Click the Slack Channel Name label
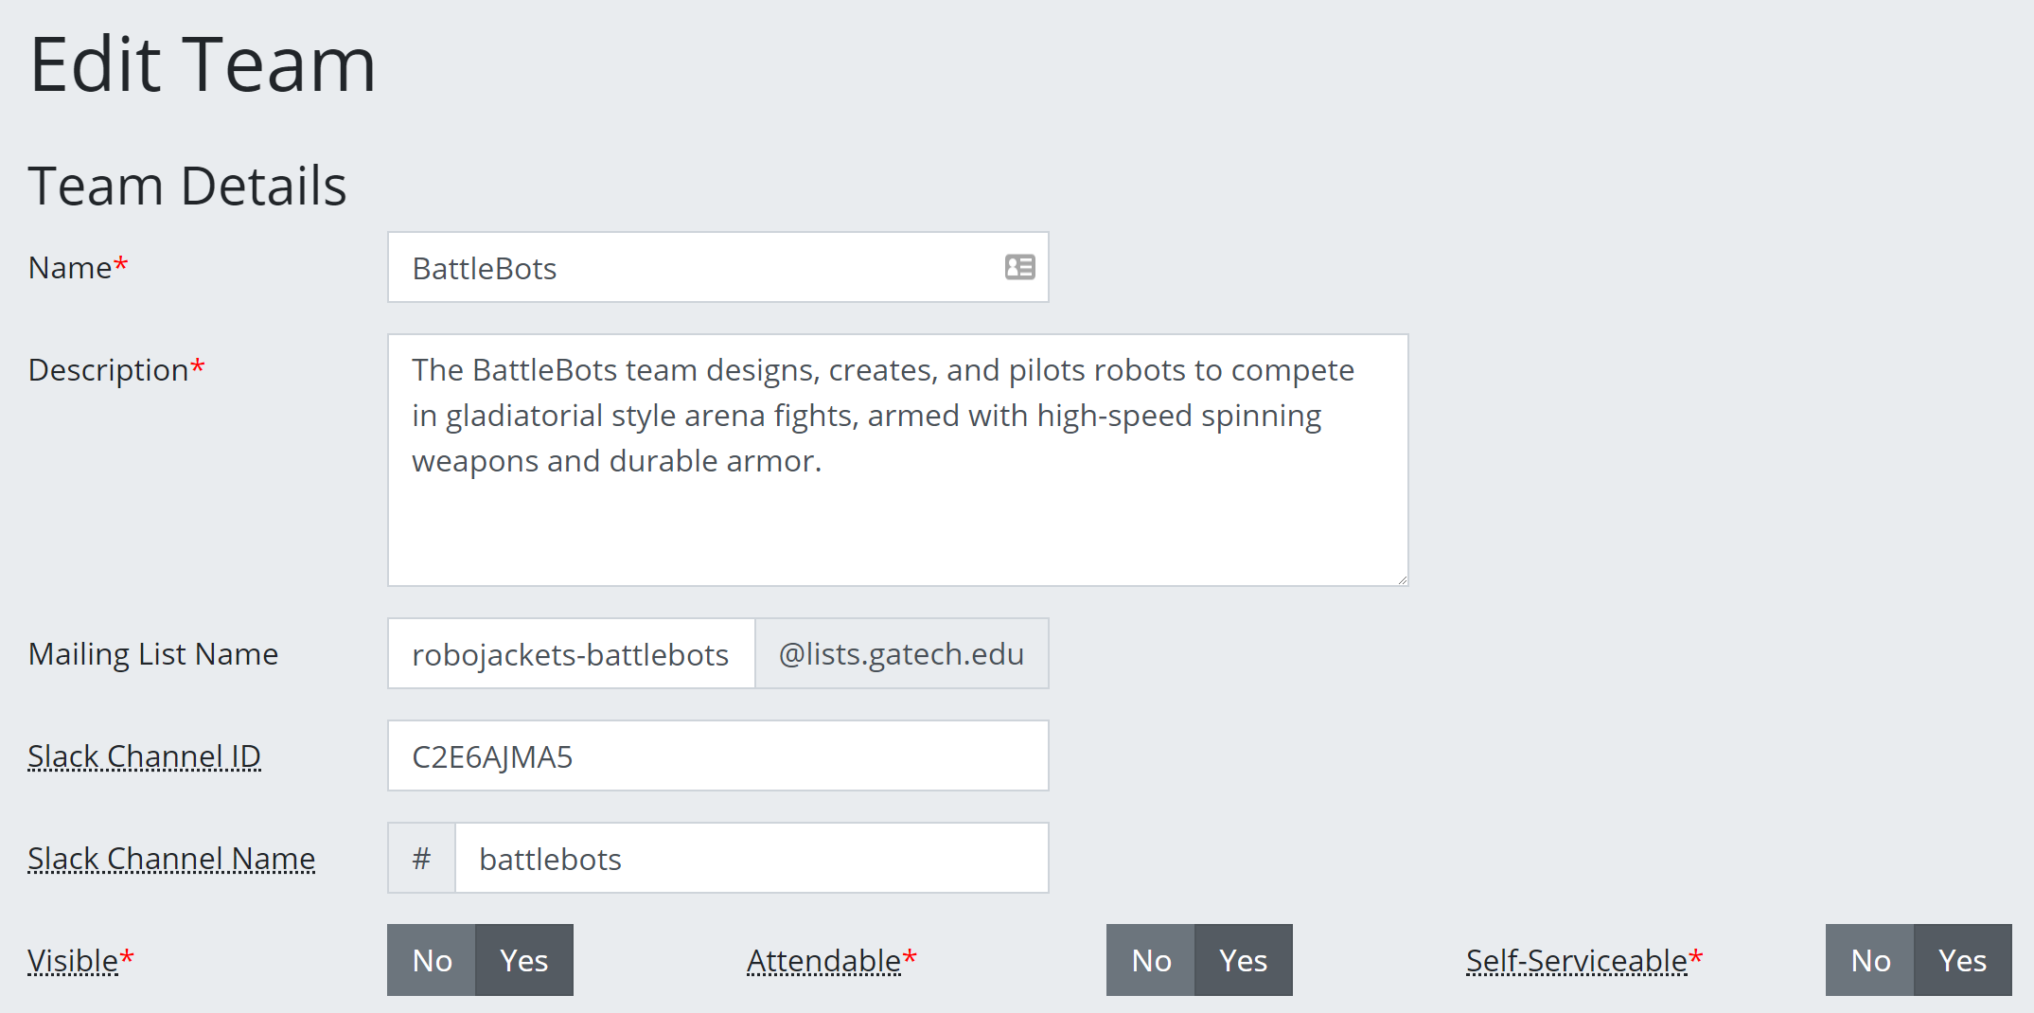The image size is (2034, 1013). (171, 858)
